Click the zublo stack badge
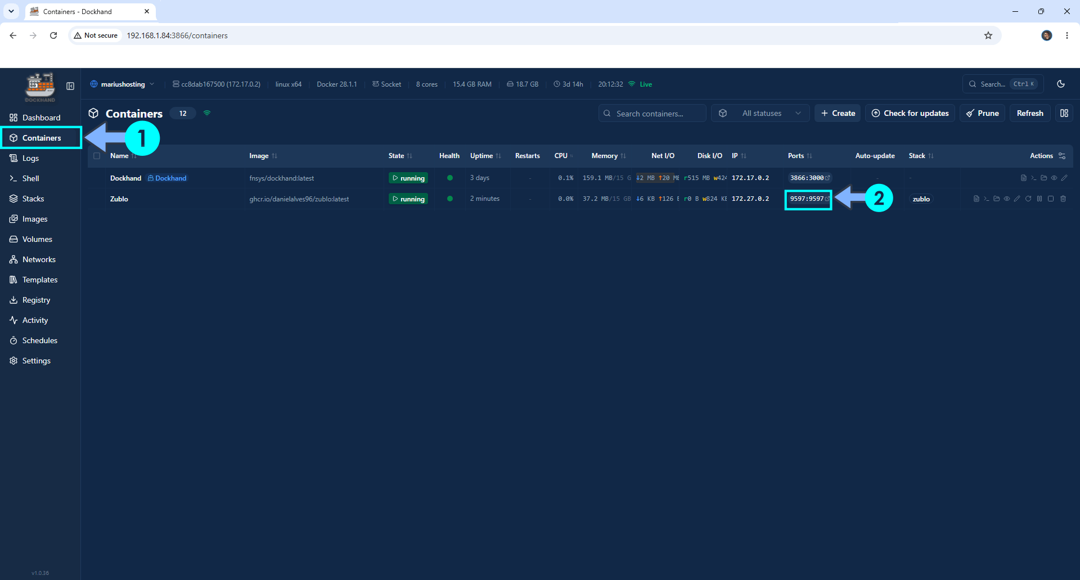Screen dimensions: 1080x580 921,199
